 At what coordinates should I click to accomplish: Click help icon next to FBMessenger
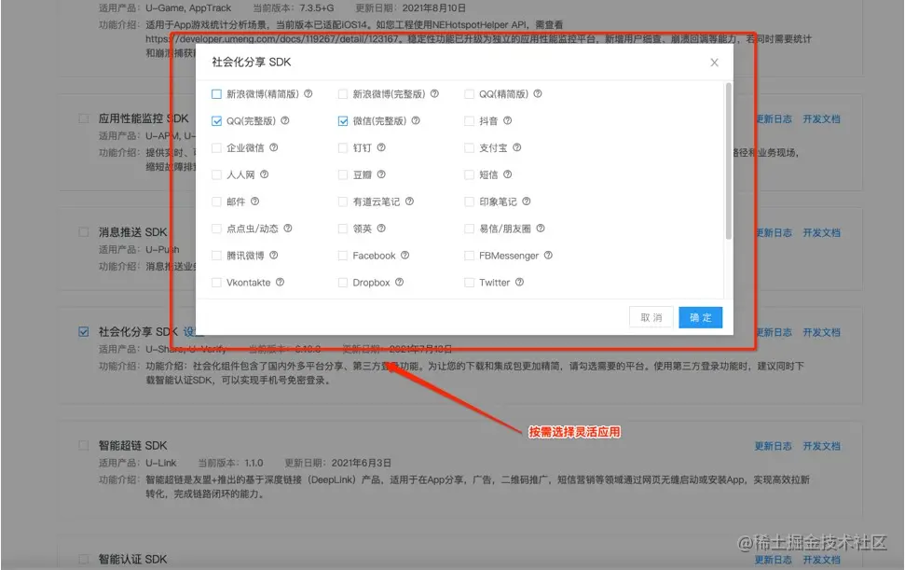[548, 255]
